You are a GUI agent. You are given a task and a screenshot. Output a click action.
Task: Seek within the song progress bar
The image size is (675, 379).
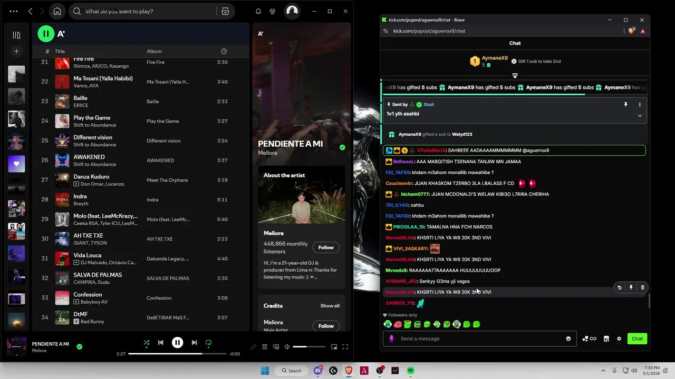point(177,354)
